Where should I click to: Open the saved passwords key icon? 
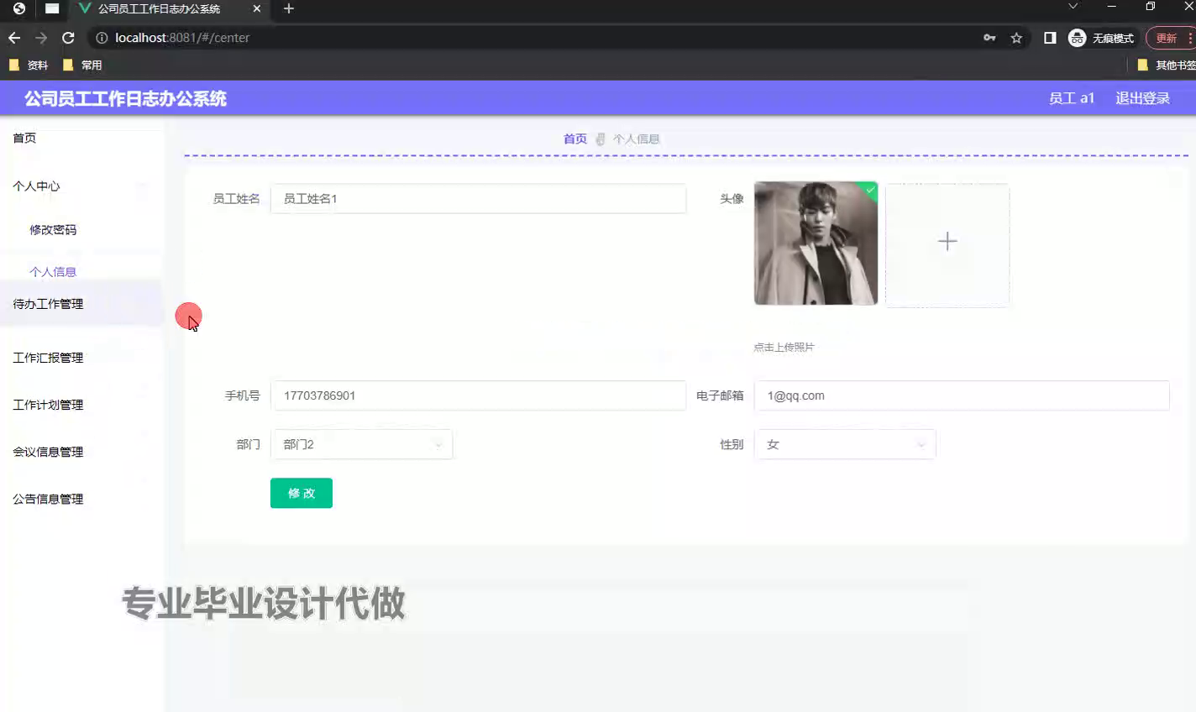[989, 38]
